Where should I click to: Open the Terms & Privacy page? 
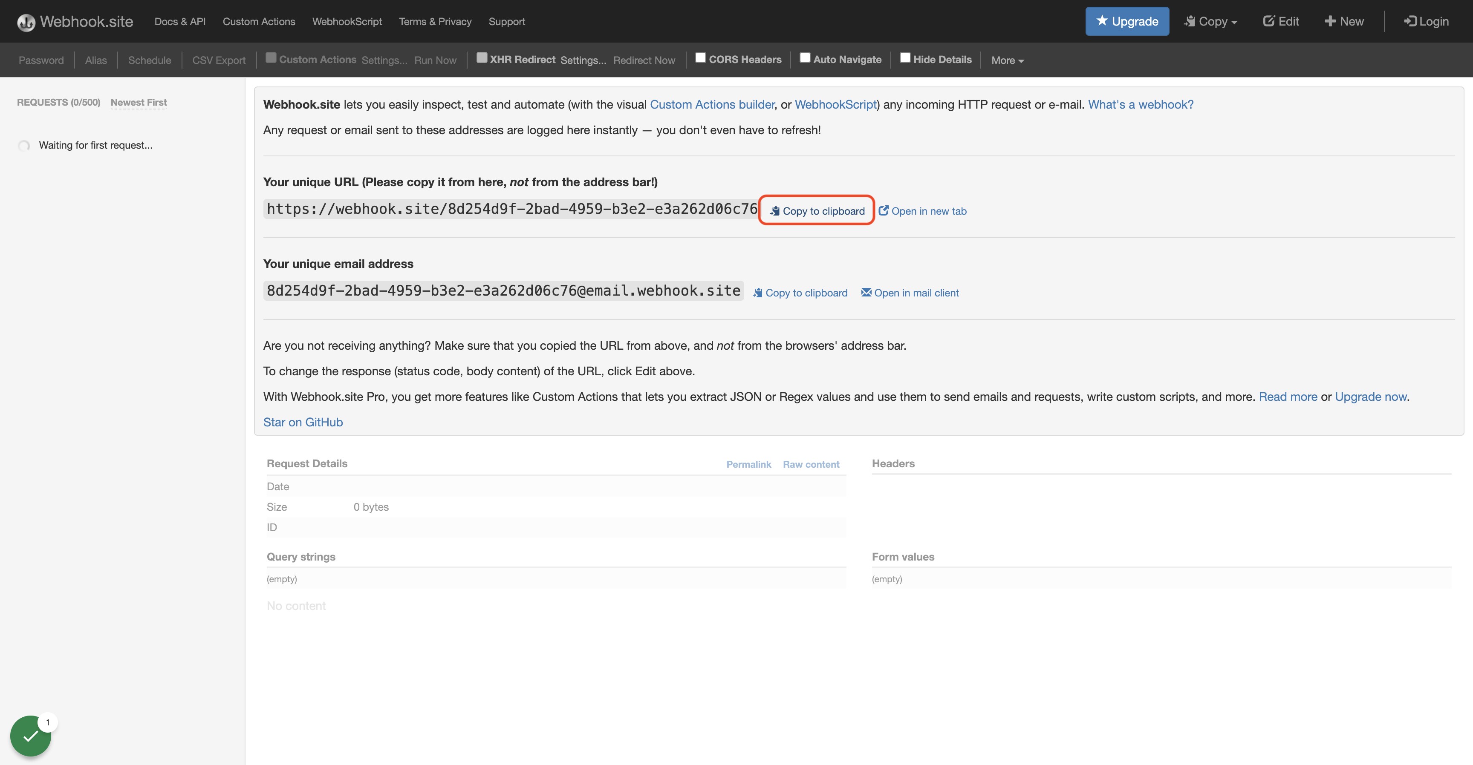[x=435, y=21]
